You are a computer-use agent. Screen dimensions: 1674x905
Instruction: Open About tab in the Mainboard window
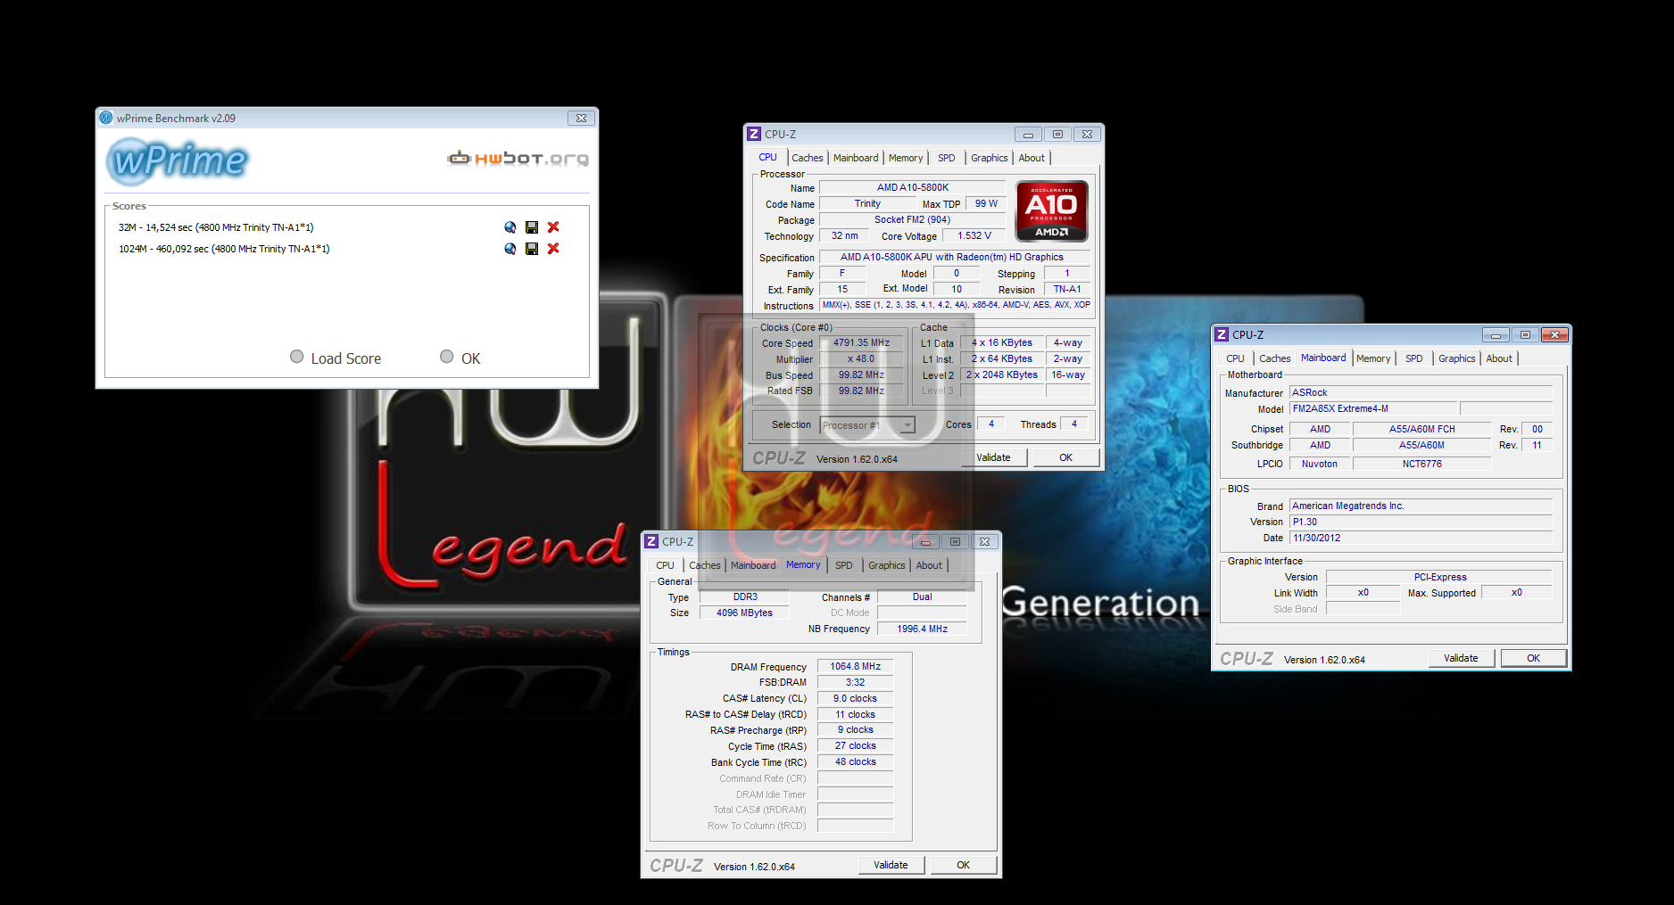(1499, 358)
